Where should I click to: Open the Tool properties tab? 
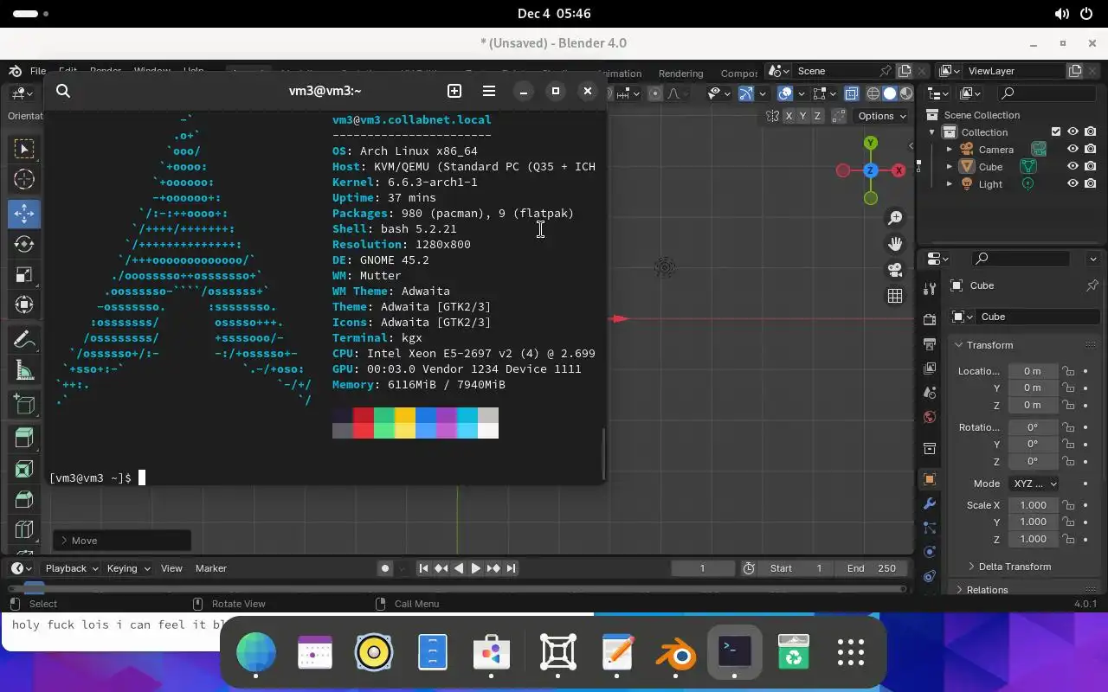[930, 288]
